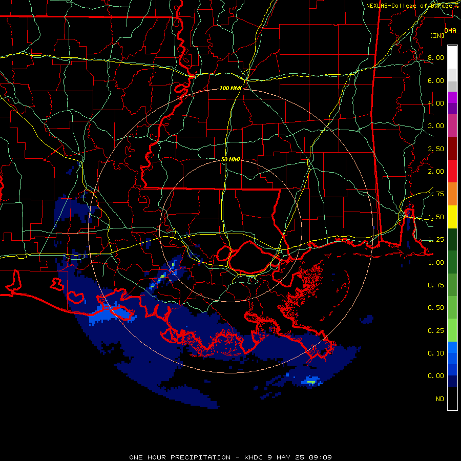461x461 pixels.
Task: Select the white color swatch atop legend
Action: click(452, 57)
